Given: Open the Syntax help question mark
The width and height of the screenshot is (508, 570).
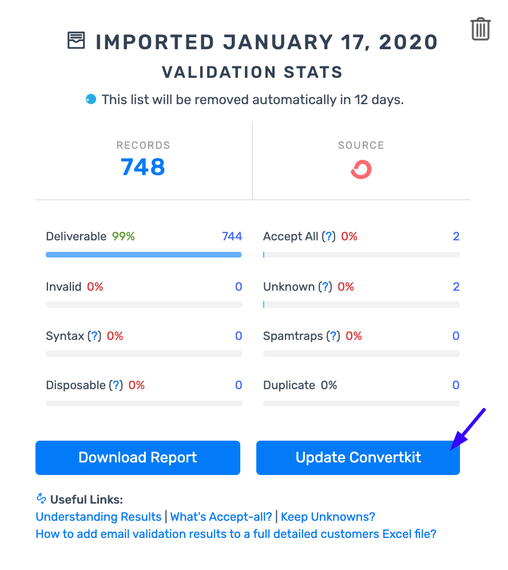Looking at the screenshot, I should (x=94, y=336).
